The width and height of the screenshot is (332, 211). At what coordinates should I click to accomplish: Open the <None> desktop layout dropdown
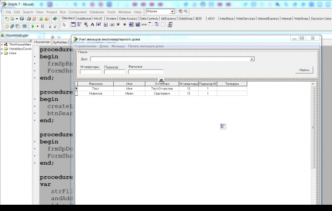[172, 11]
